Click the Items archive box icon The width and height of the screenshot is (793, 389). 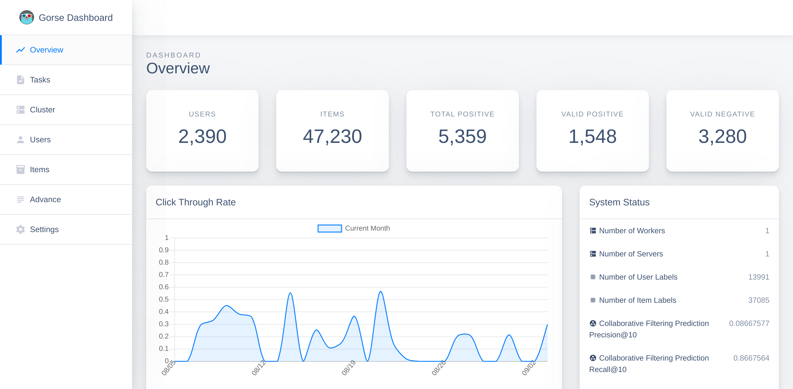point(20,170)
